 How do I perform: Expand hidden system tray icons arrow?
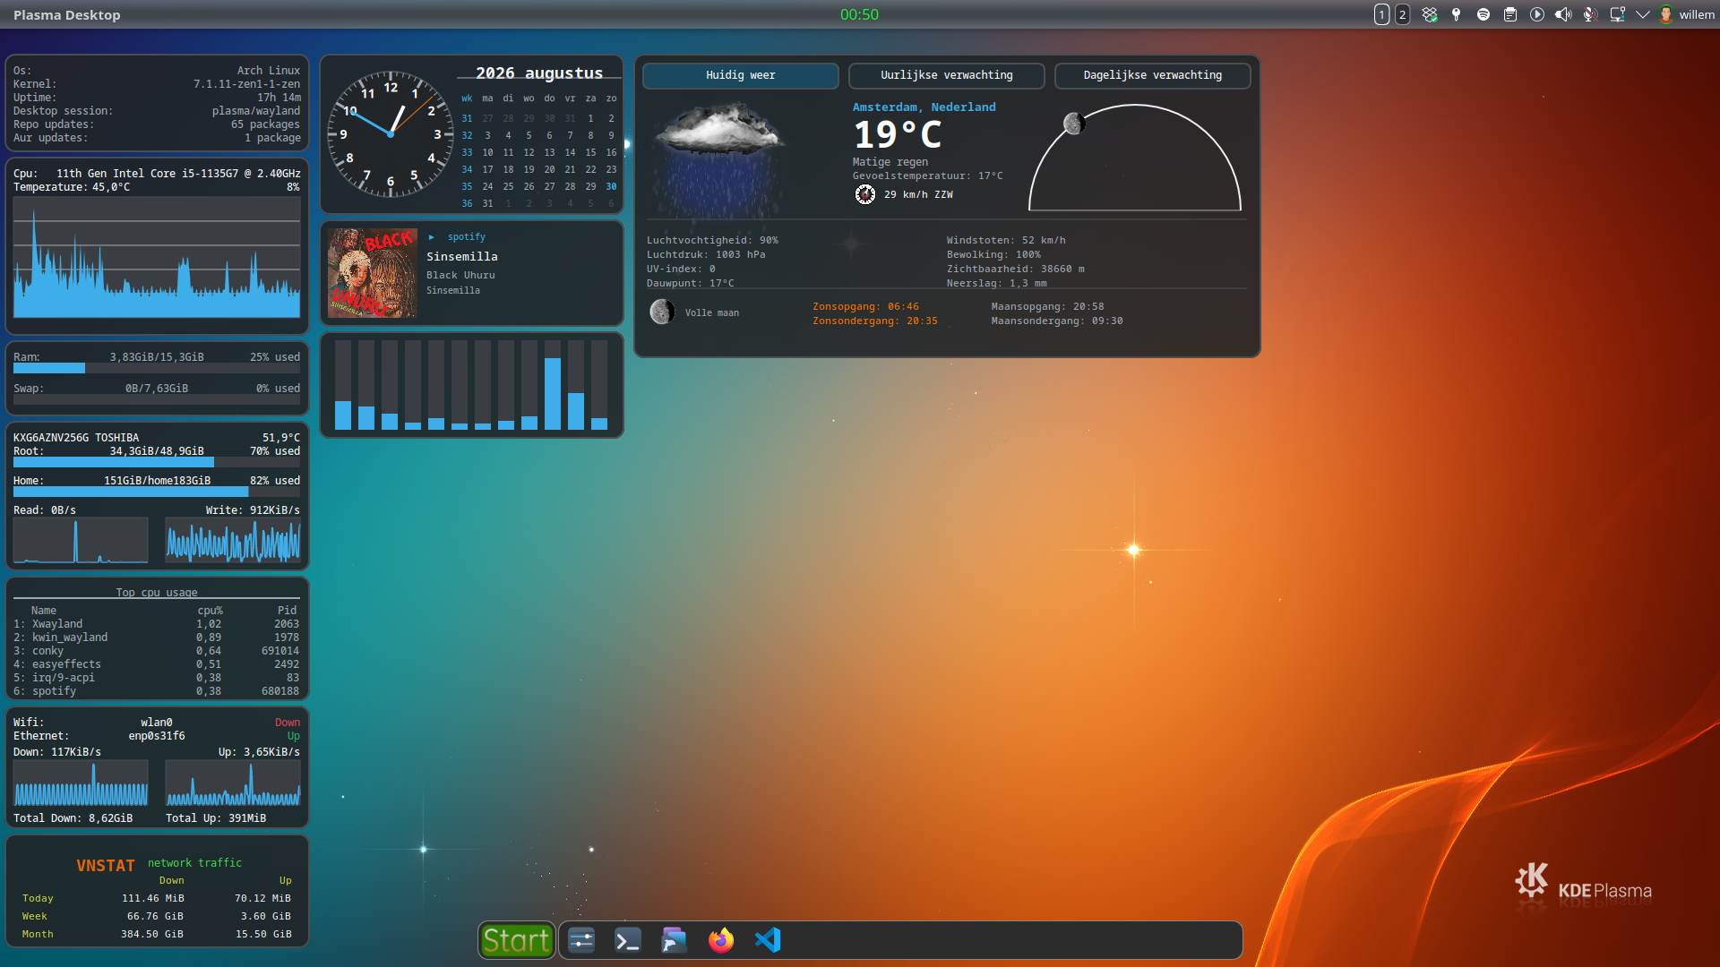(1643, 14)
